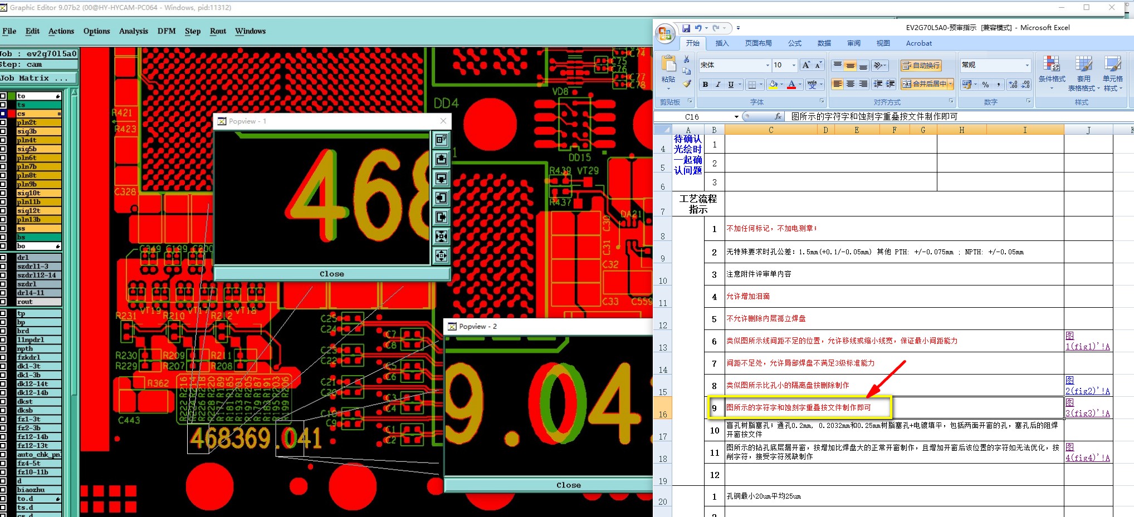This screenshot has width=1134, height=517.
Task: Open the 图3(fig3) hyperlink
Action: [x=1087, y=408]
